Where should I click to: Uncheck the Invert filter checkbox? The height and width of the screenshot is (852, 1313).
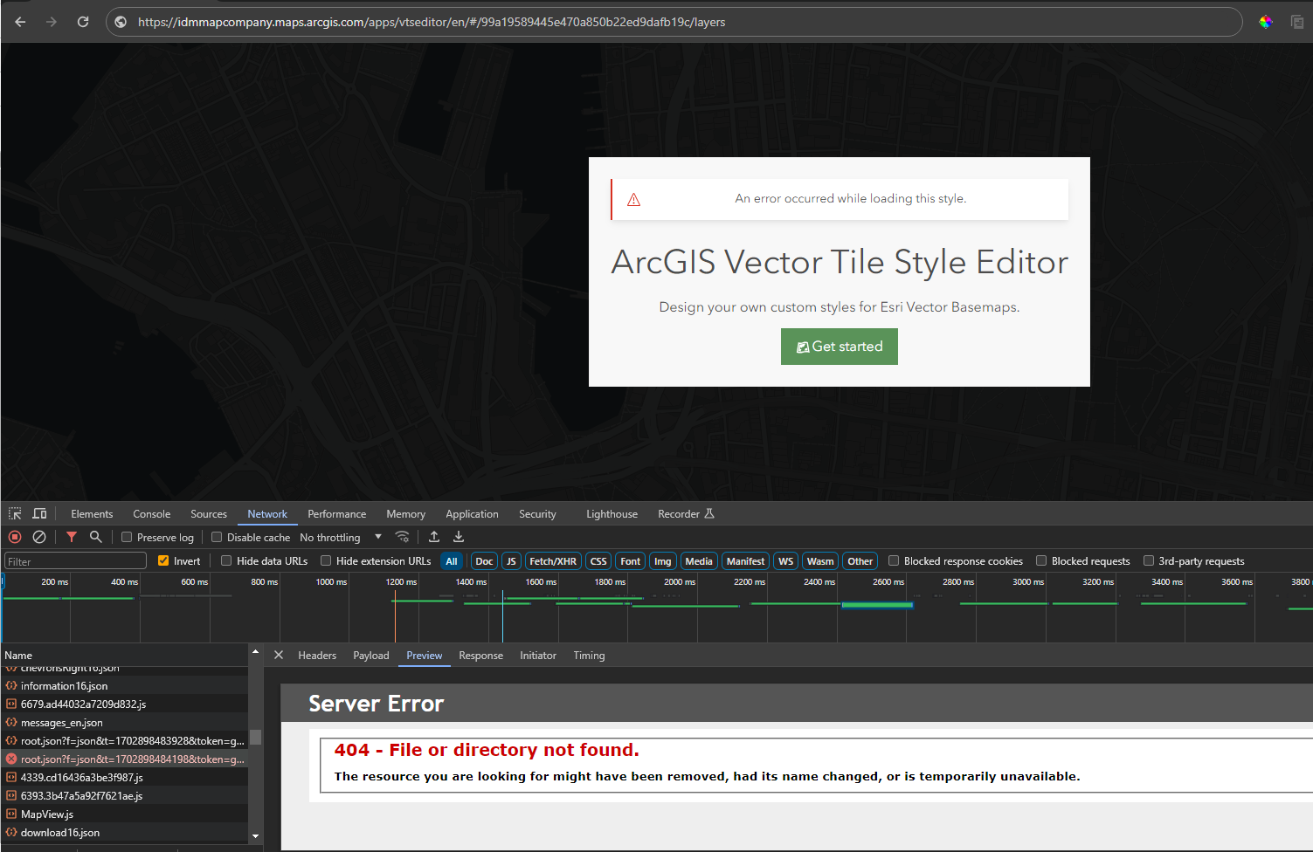tap(163, 561)
